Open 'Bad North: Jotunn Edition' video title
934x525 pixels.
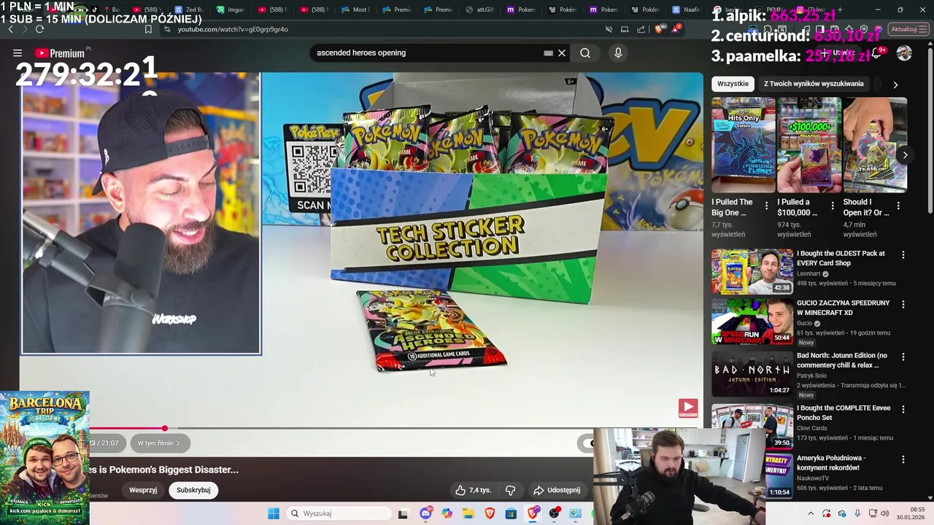tap(842, 360)
